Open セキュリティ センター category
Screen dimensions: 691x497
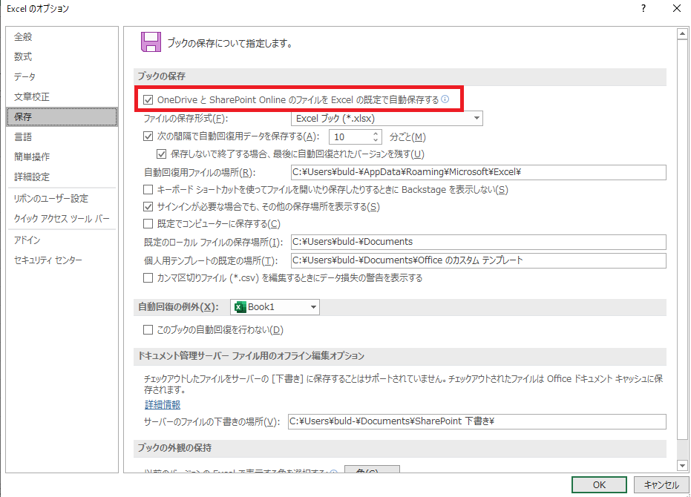pos(62,260)
